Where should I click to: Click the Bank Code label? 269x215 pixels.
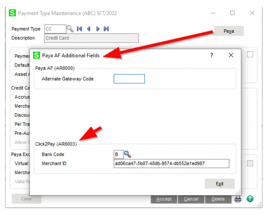coord(53,155)
